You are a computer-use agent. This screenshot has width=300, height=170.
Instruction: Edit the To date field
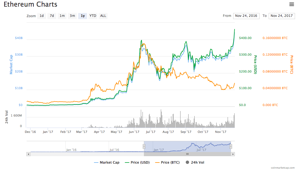[x=282, y=16]
